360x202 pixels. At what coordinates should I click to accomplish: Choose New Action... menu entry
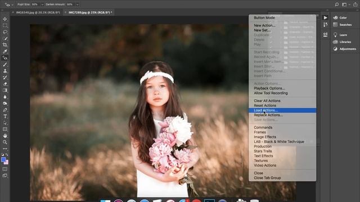pos(264,25)
